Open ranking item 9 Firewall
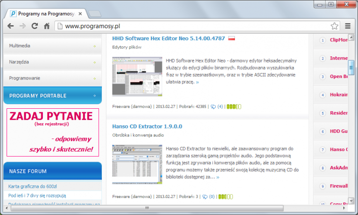The width and height of the screenshot is (358, 215). pos(339,186)
